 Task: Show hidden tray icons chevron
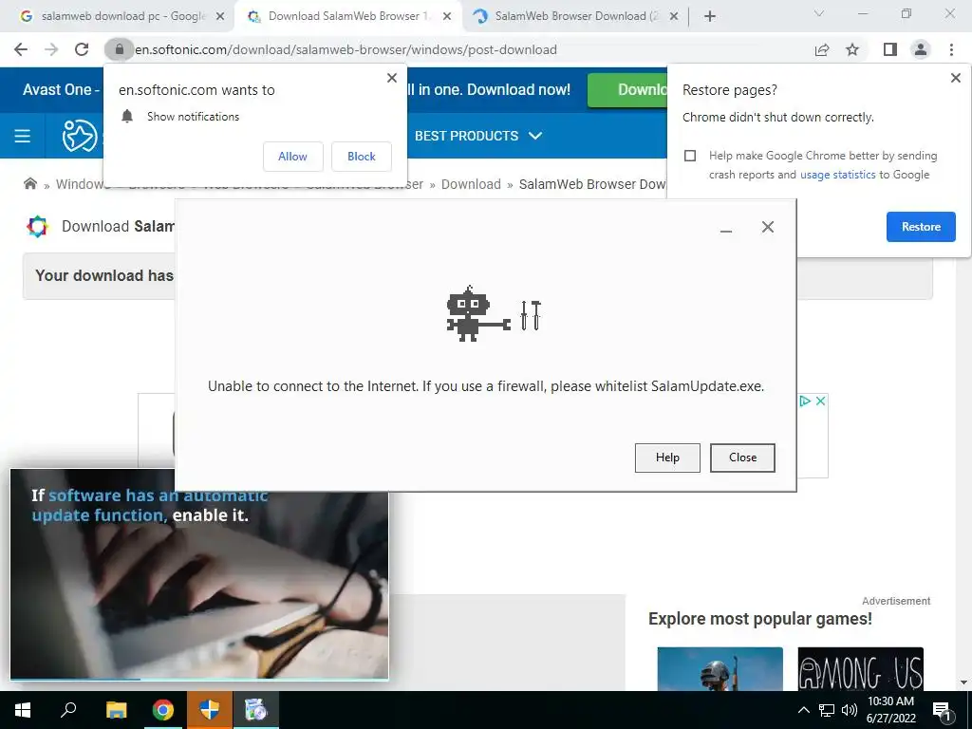[x=803, y=710]
